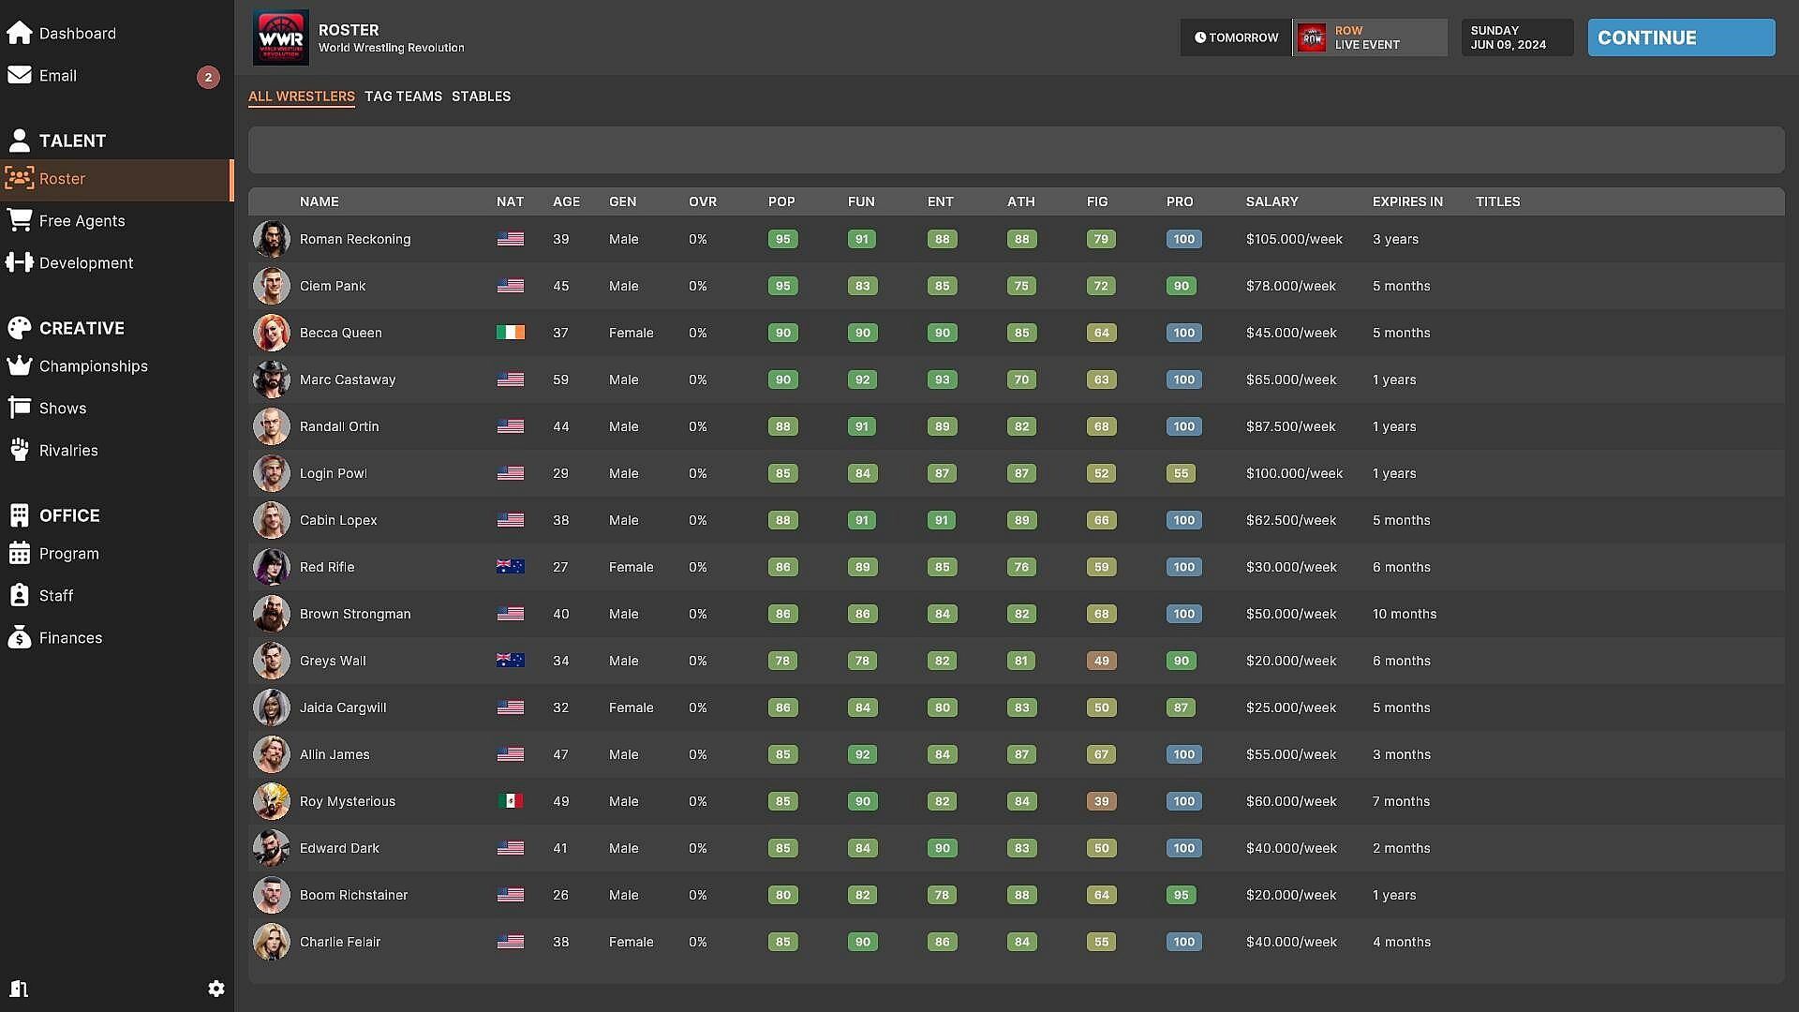Image resolution: width=1799 pixels, height=1012 pixels.
Task: Open the Finances money bag icon
Action: coord(20,638)
